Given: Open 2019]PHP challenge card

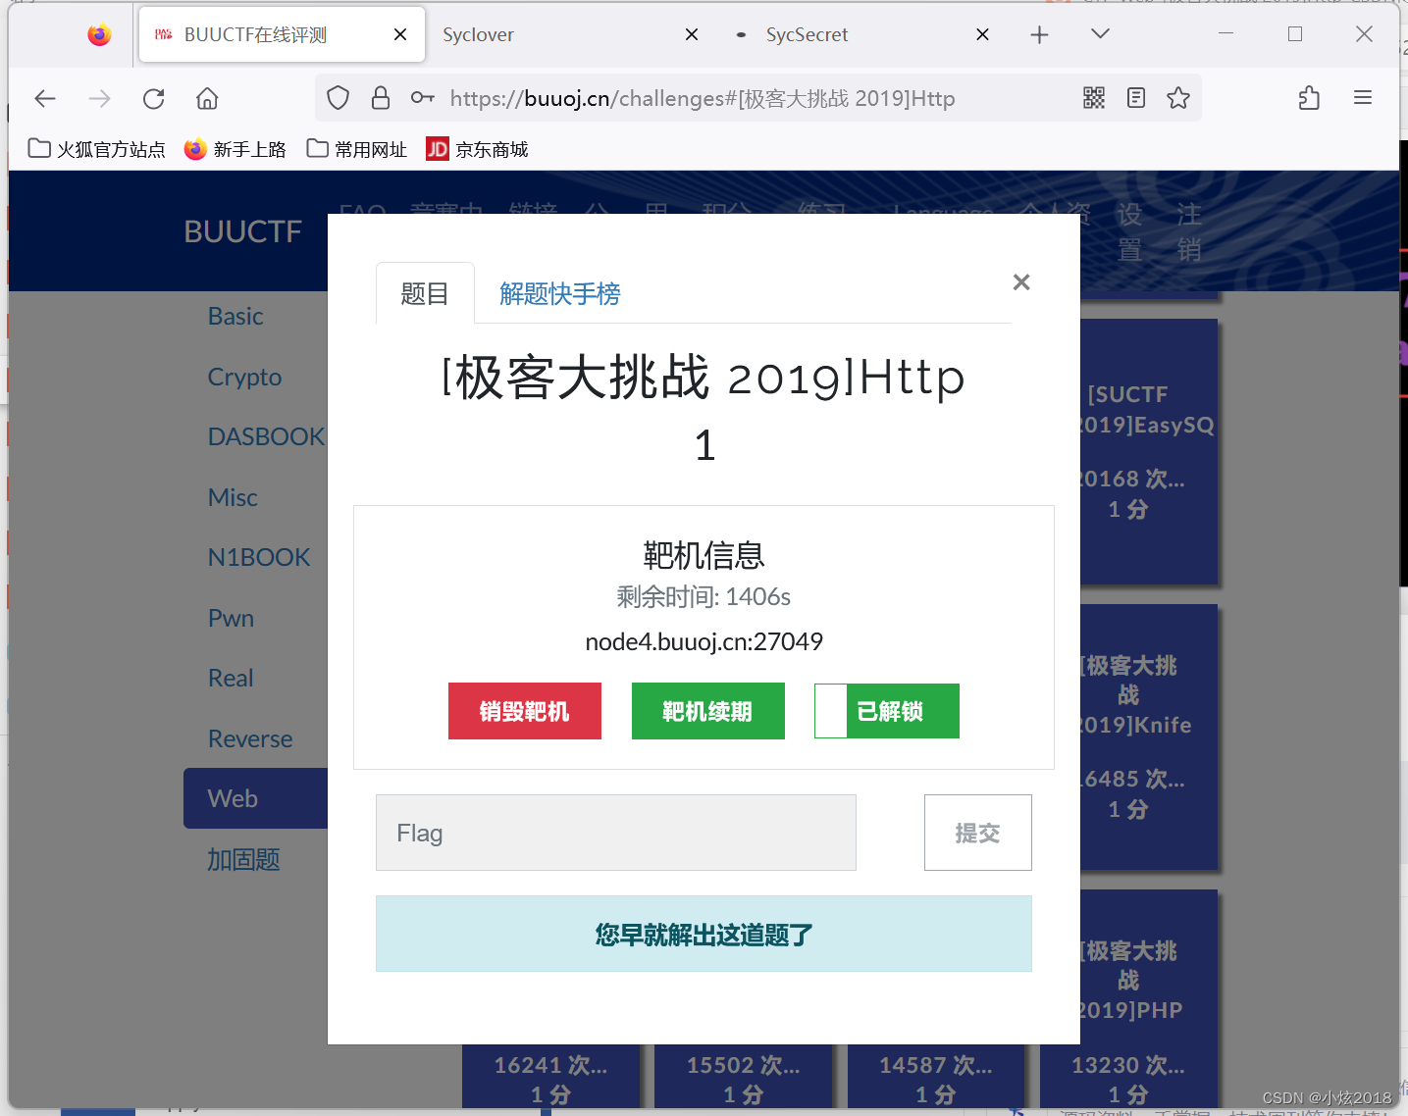Looking at the screenshot, I should pos(1149,998).
